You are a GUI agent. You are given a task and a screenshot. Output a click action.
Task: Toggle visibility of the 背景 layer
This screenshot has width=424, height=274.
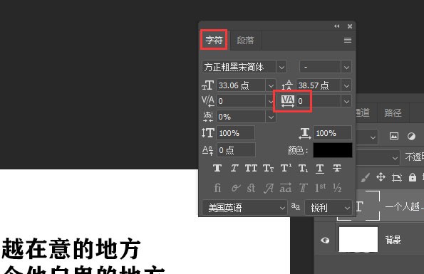pos(325,241)
